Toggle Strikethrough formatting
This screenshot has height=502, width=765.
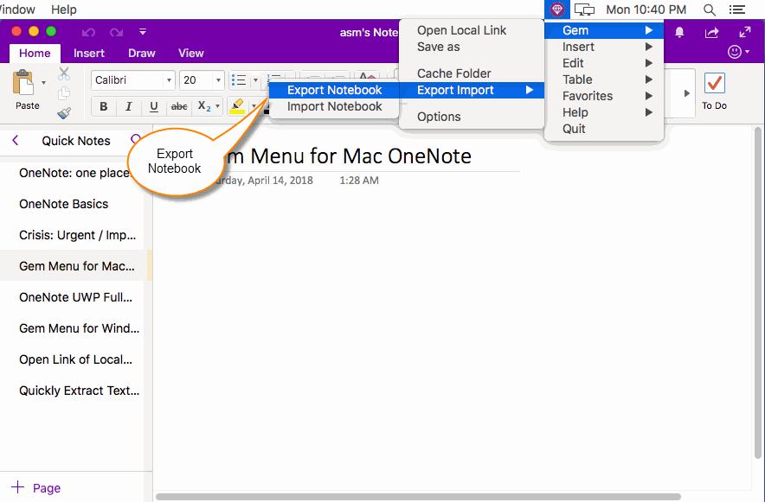[179, 106]
